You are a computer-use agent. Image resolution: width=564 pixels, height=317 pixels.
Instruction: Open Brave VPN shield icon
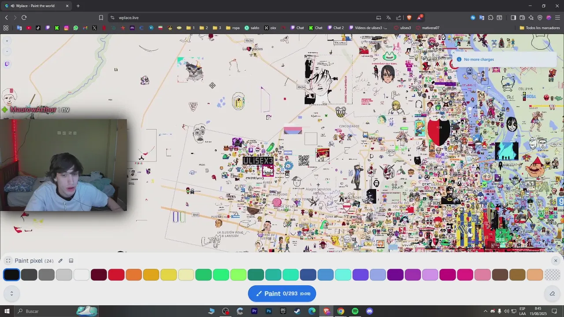coord(540,18)
